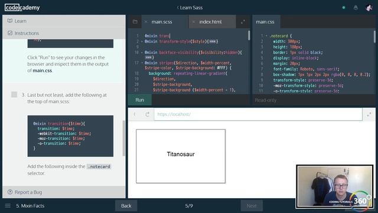
Task: Click the Titanosaur notecard in preview
Action: 181,156
